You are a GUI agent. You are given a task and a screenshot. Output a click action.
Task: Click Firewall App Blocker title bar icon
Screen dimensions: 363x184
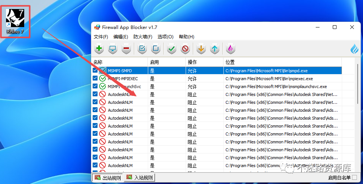97,27
